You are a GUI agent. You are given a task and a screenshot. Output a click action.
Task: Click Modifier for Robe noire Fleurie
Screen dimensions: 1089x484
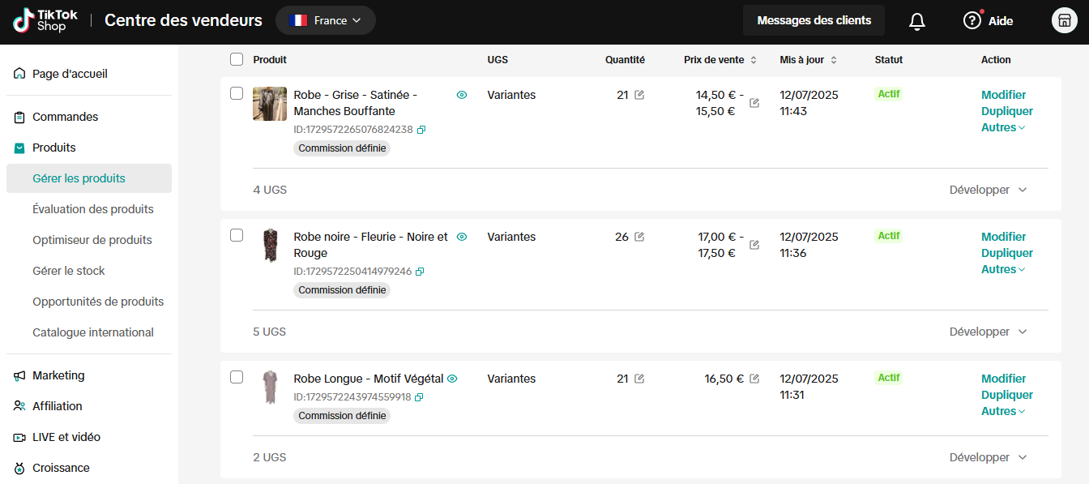[1003, 237]
